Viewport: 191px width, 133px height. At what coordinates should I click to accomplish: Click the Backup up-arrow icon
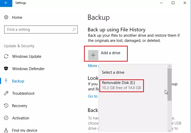point(6,81)
